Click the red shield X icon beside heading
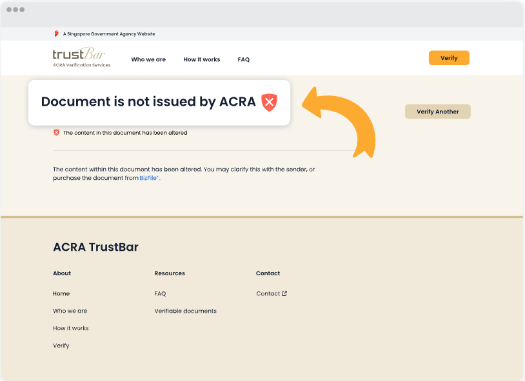Image resolution: width=525 pixels, height=381 pixels. tap(269, 102)
